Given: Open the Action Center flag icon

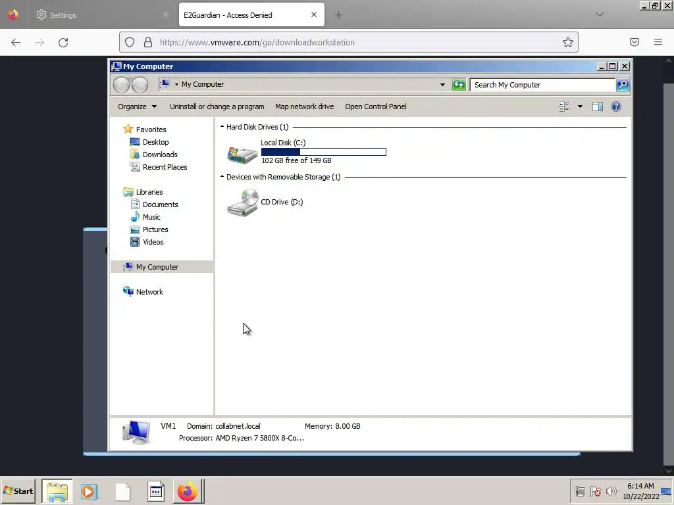Looking at the screenshot, I should 595,491.
